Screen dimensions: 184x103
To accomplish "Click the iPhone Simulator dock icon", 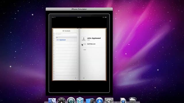I will click(x=90, y=101).
